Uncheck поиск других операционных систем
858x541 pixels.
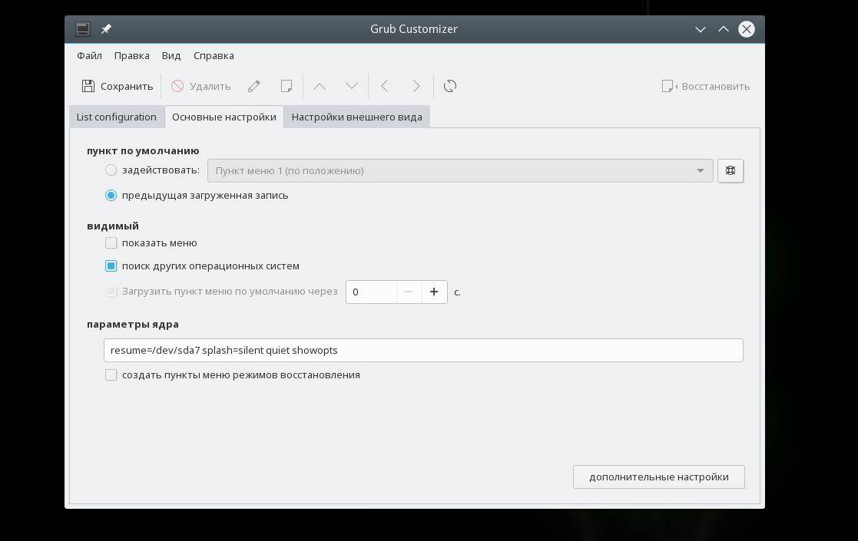click(x=111, y=266)
